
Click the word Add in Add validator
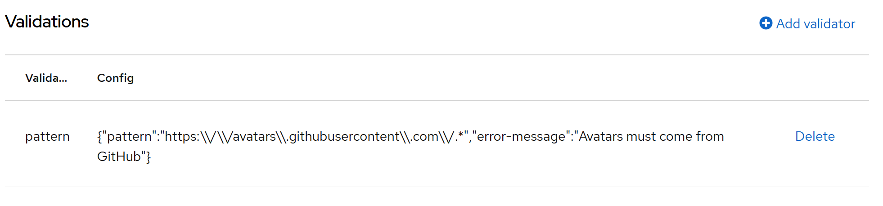click(788, 24)
